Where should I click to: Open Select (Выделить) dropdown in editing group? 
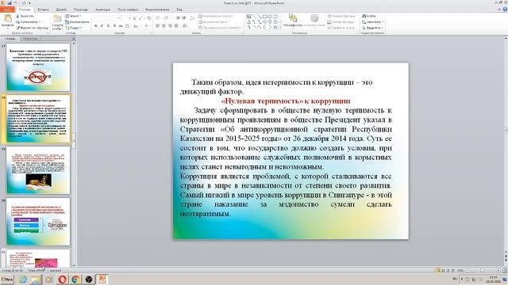coord(372,28)
